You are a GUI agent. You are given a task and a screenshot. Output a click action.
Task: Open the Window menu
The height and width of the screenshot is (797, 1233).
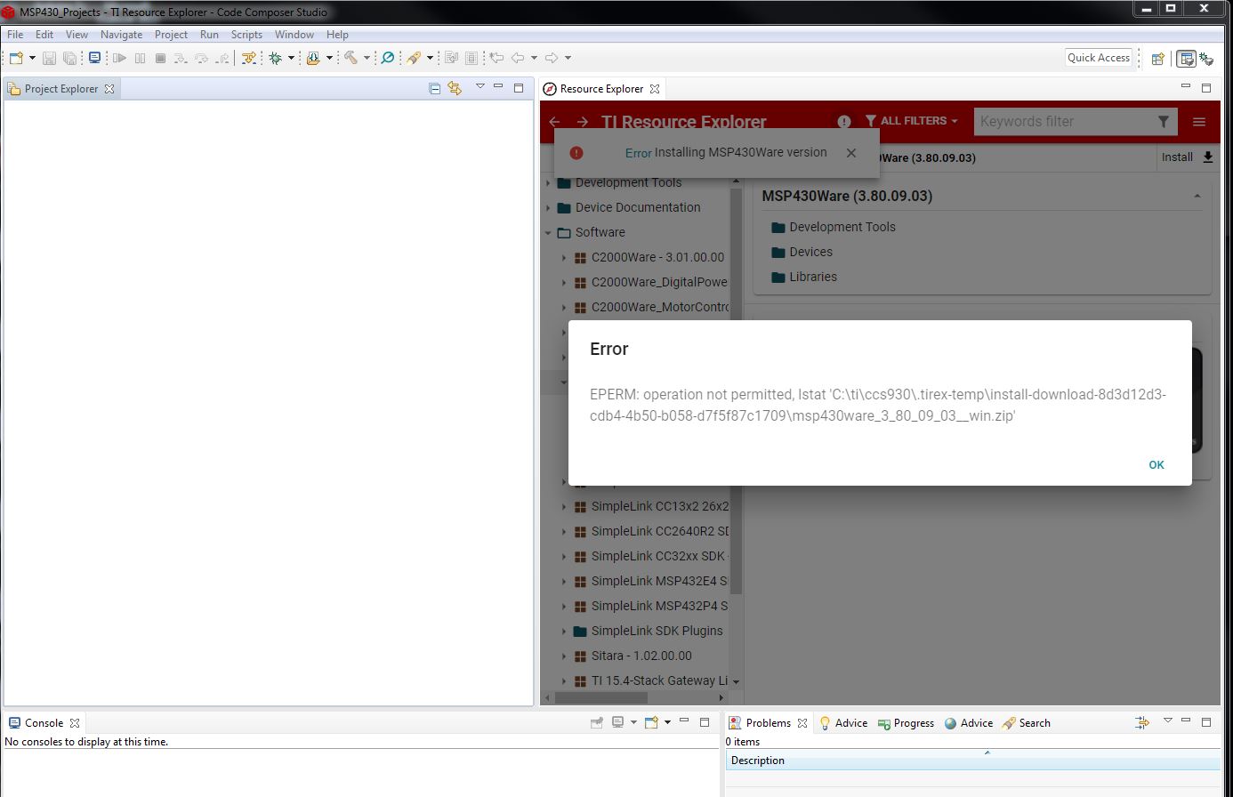294,35
